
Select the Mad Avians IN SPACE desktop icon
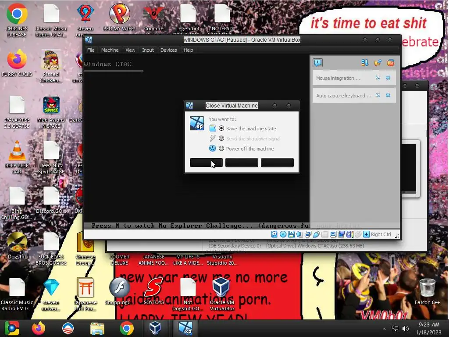[x=51, y=112]
